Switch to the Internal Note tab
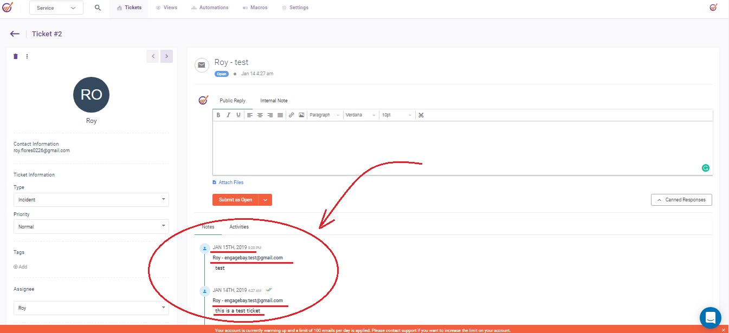Viewport: 729px width, 333px height. (x=274, y=101)
